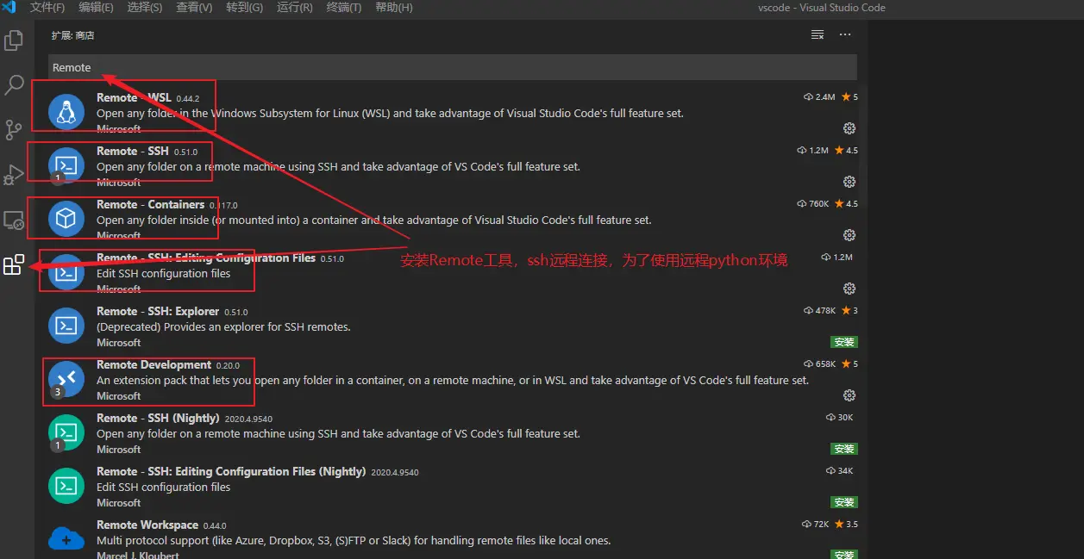The image size is (1084, 559).
Task: Select Remote - SSH: Explorer title
Action: tap(158, 311)
